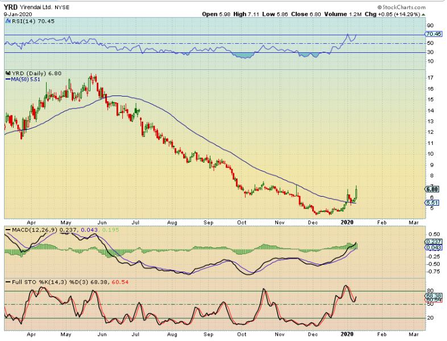Viewport: 447px width, 341px height.
Task: Click the price axis level 17
Action: [430, 78]
